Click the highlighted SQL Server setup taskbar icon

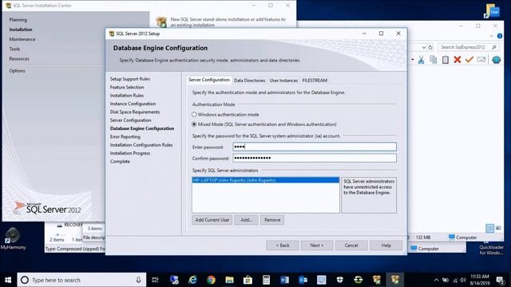point(395,280)
